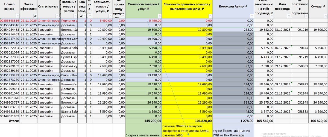Select the Номер заказа header cell
The height and width of the screenshot is (137, 328).
(10, 9)
